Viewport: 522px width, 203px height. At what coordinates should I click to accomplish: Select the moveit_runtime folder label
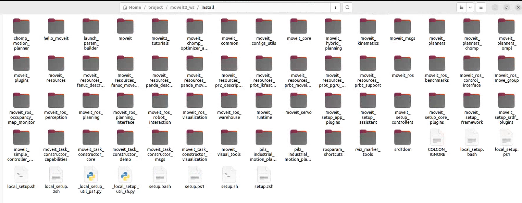(x=264, y=114)
